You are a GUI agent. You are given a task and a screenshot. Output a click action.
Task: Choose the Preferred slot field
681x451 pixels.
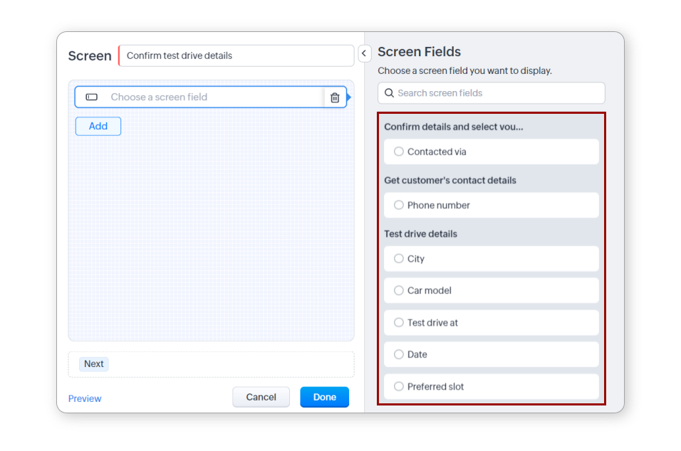click(x=399, y=386)
